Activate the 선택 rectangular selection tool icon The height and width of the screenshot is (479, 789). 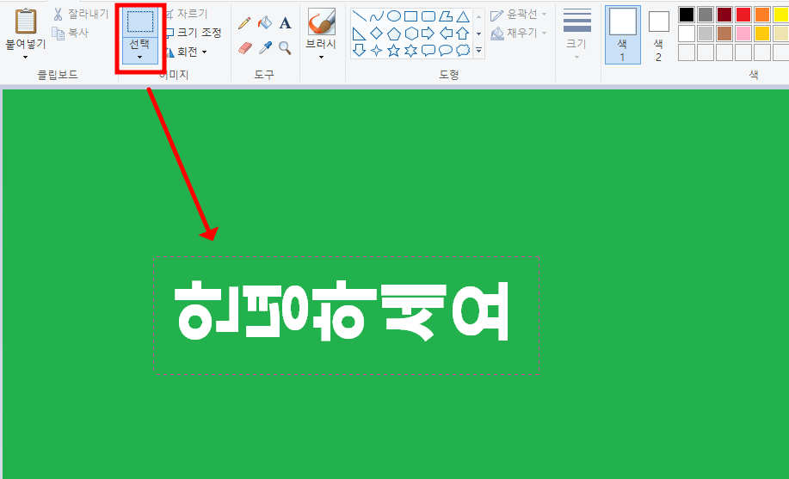pyautogui.click(x=140, y=21)
